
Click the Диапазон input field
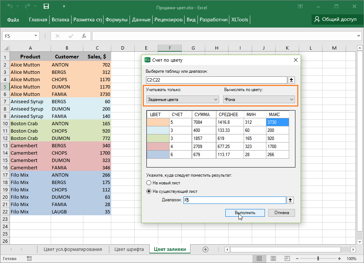coord(234,200)
